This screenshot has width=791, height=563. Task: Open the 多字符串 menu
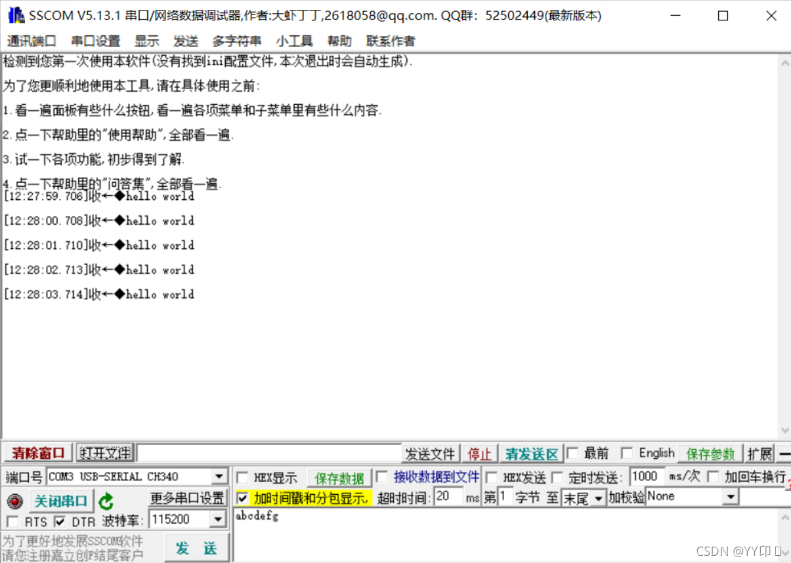(237, 41)
